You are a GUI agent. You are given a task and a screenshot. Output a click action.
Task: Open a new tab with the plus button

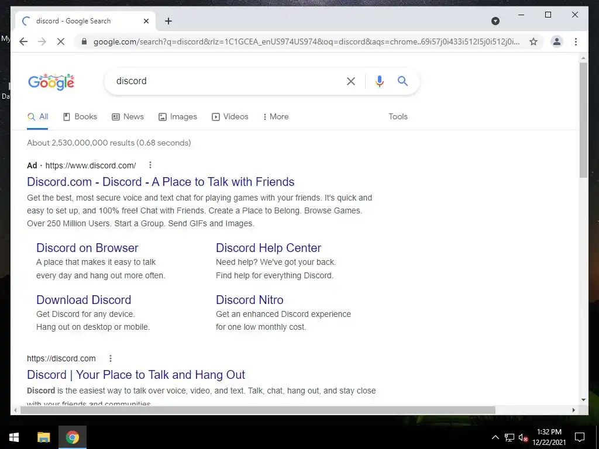168,21
